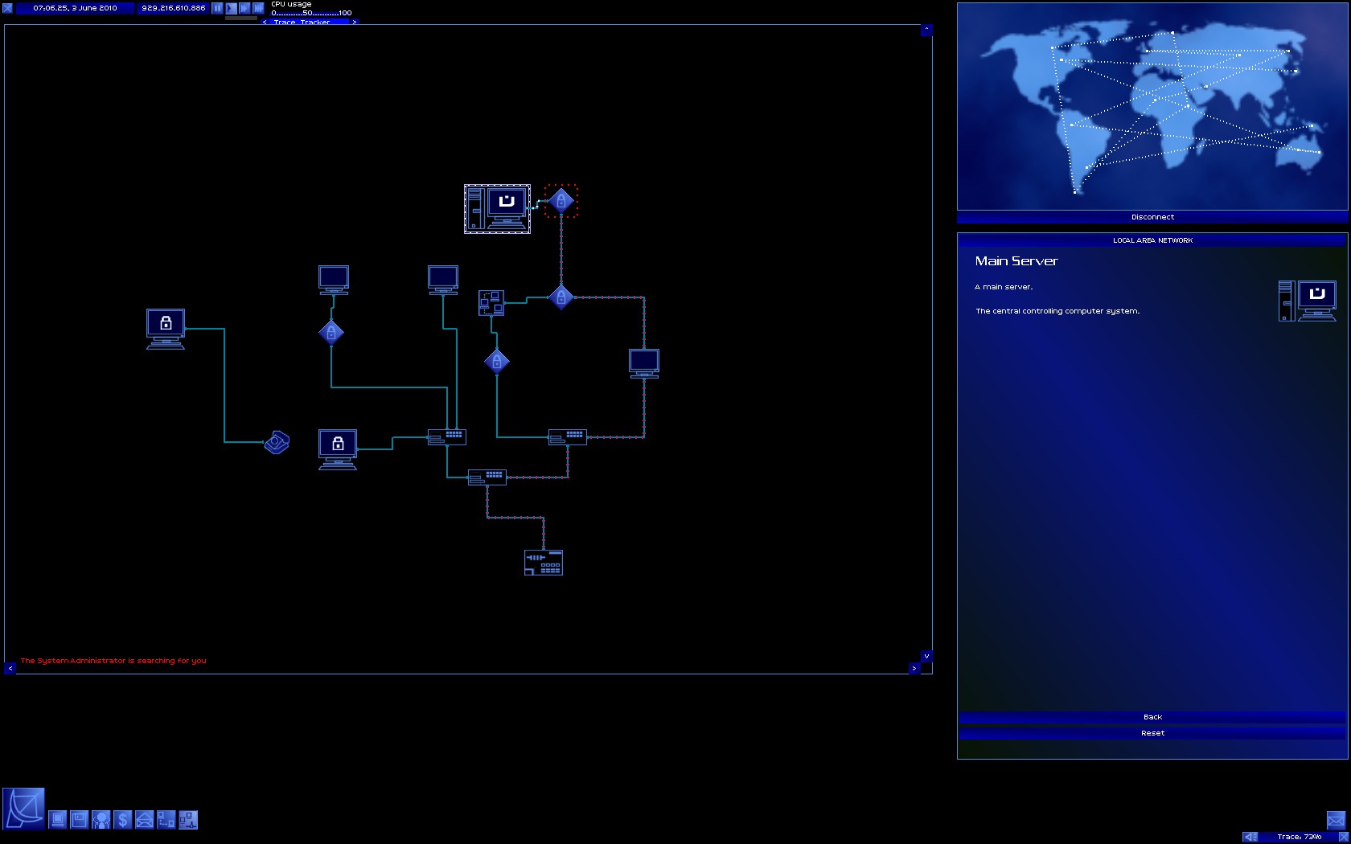Click the left arrow beside Trace Tracker
This screenshot has width=1351, height=844.
(x=265, y=23)
